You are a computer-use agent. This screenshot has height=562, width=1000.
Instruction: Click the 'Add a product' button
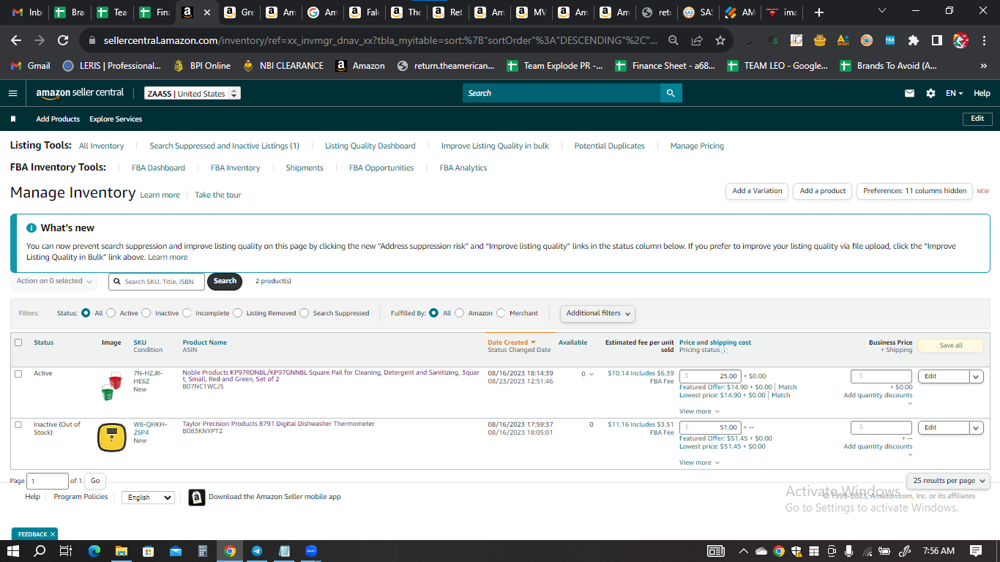pyautogui.click(x=823, y=191)
